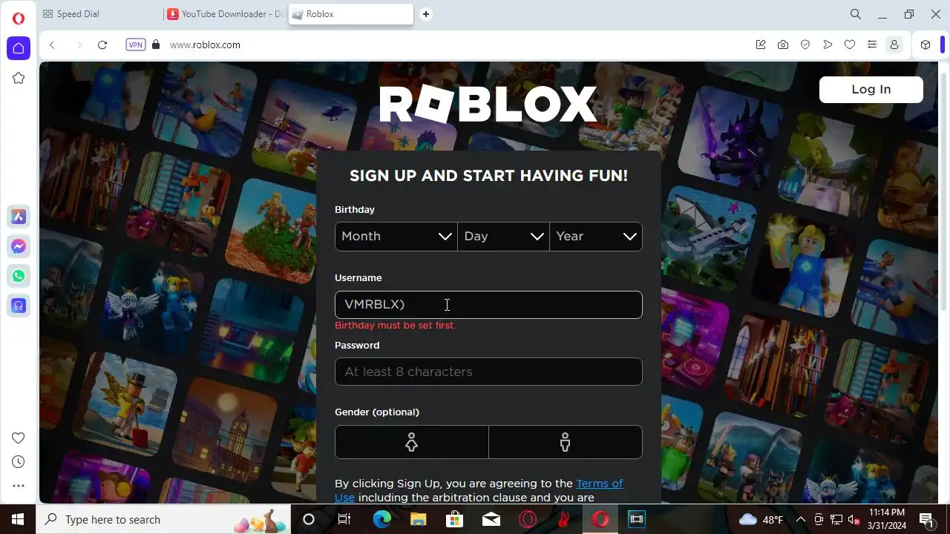
Task: Open the Opera main menu logo
Action: [19, 19]
